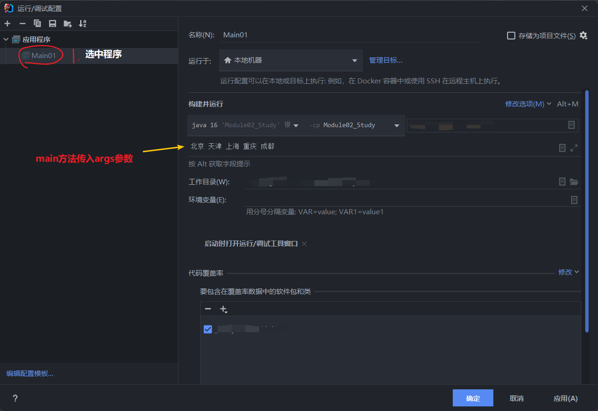The image size is (598, 411).
Task: Insert macro for the working directory
Action: click(562, 182)
